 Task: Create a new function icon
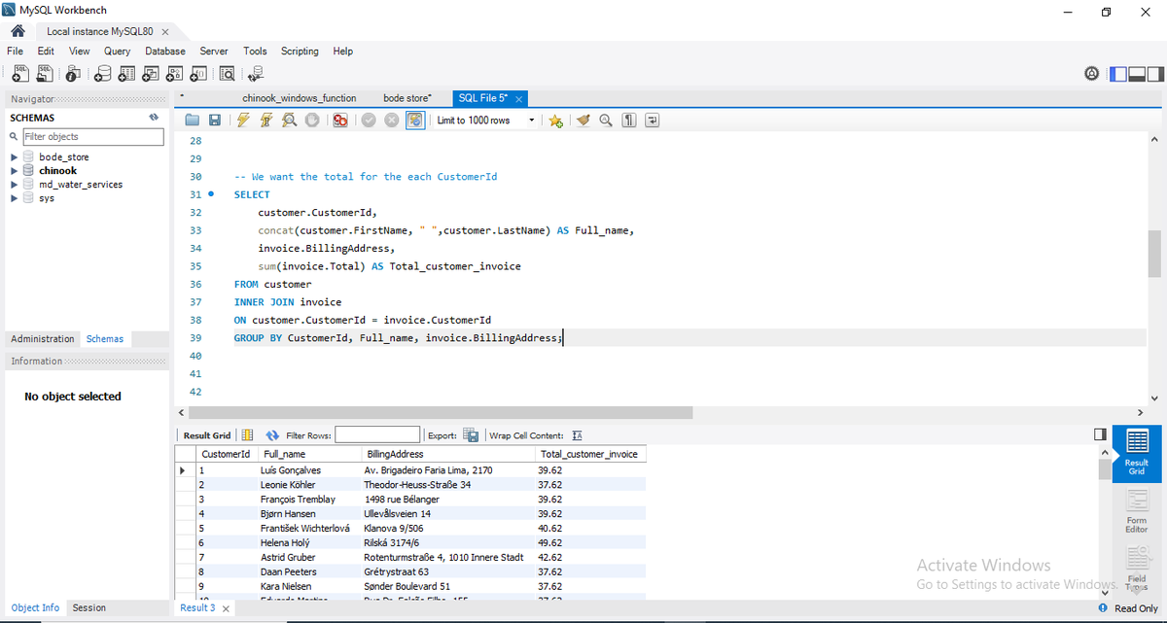click(x=199, y=73)
